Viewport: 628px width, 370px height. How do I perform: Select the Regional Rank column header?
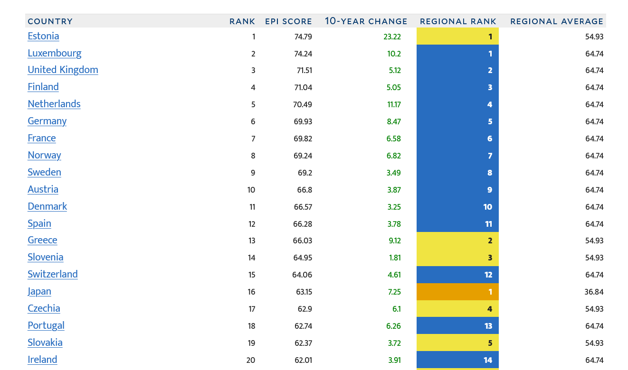click(458, 21)
